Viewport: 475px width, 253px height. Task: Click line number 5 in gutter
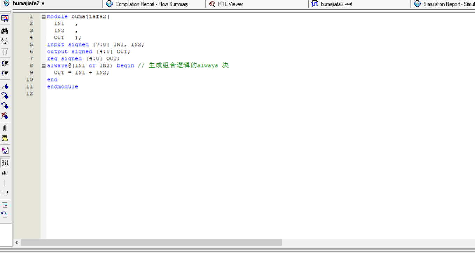pos(31,44)
